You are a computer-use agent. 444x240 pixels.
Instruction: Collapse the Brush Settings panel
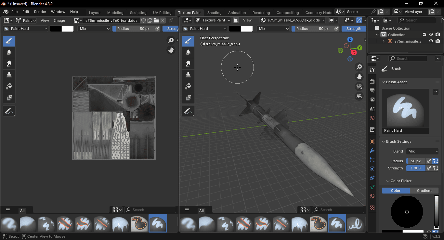point(384,141)
